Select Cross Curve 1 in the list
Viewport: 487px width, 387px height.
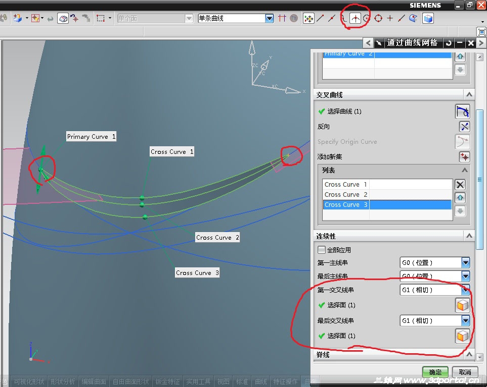tap(387, 184)
